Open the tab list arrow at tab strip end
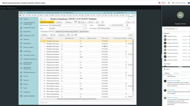Screen dimensions: 190x106 pyautogui.click(x=135, y=16)
